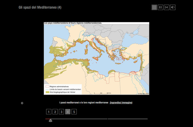Viewport: 193px width, 127px height.
Task: Mute the audio with the speaker icon
Action: (173, 7)
